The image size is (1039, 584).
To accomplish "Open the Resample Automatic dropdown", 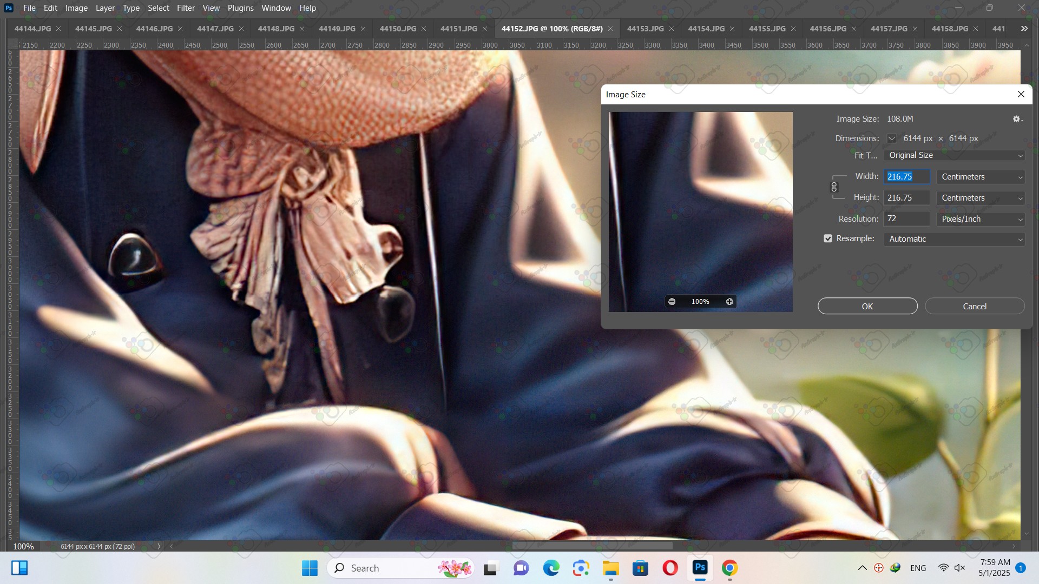I will tap(954, 239).
